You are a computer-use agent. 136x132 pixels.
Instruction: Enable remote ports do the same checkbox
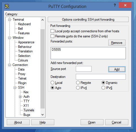(x=52, y=36)
